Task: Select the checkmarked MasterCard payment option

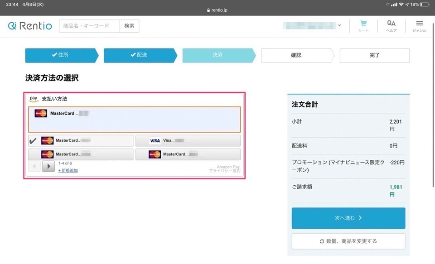Action: [x=82, y=140]
